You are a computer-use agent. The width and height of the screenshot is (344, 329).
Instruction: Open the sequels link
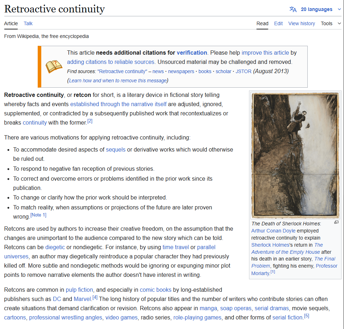[116, 150]
